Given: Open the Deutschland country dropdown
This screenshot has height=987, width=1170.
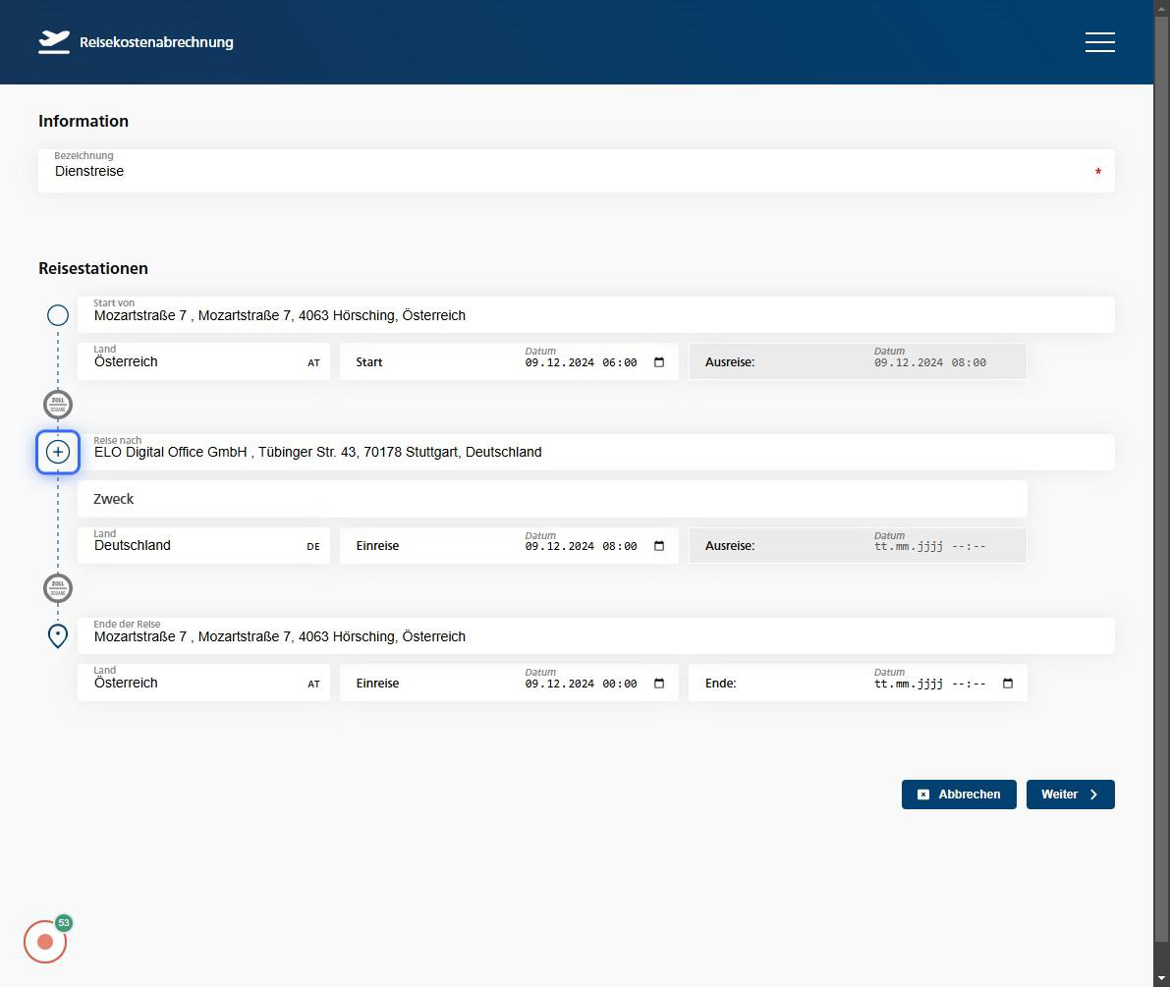Looking at the screenshot, I should point(204,545).
